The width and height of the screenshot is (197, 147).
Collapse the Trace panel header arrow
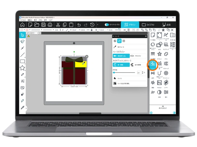113,36
